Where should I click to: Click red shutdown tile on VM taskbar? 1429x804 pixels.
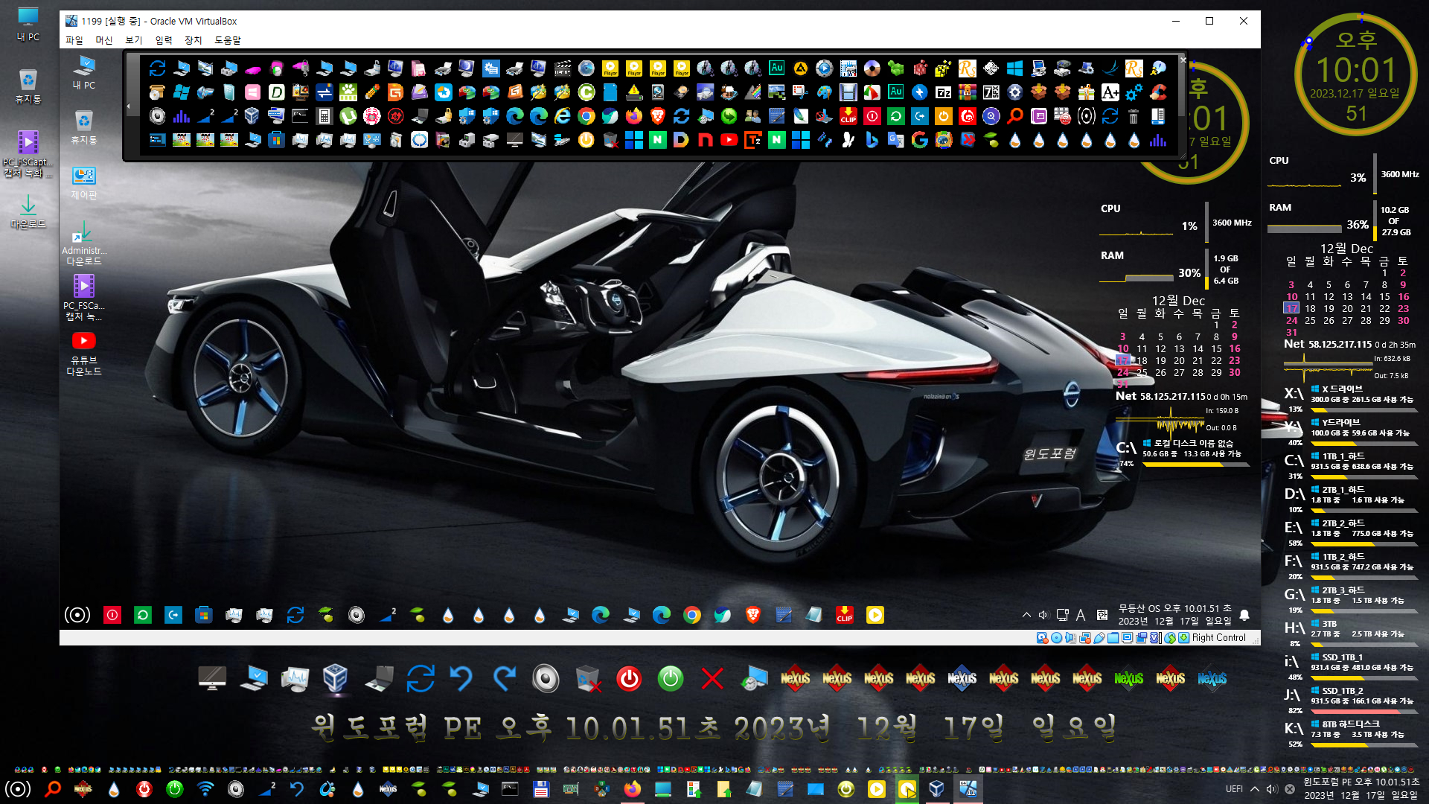pos(112,615)
